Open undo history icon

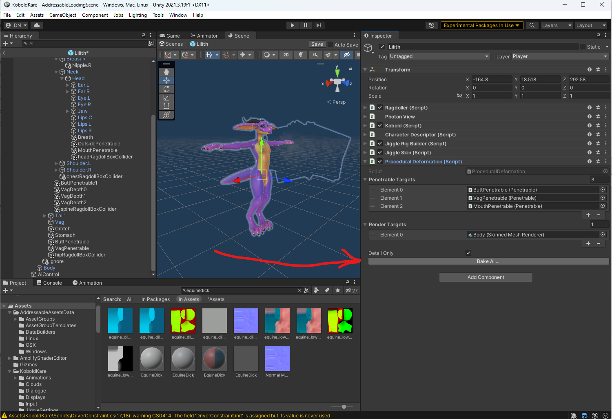(x=432, y=25)
